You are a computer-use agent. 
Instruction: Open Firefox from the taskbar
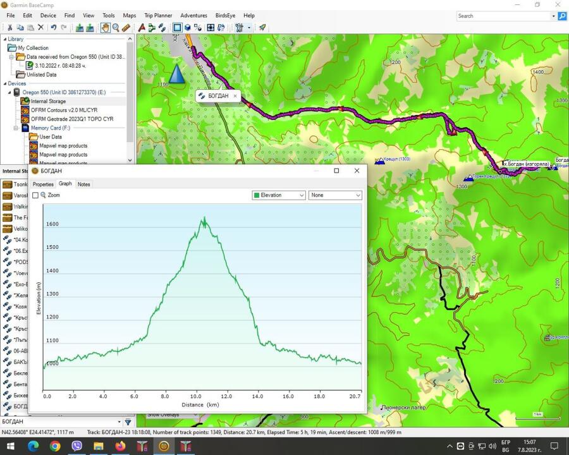click(x=121, y=446)
